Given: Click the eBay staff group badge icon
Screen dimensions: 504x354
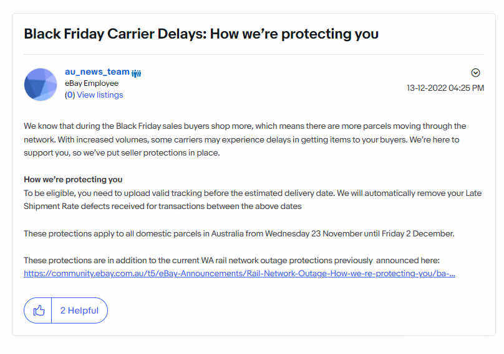Looking at the screenshot, I should click(x=136, y=73).
